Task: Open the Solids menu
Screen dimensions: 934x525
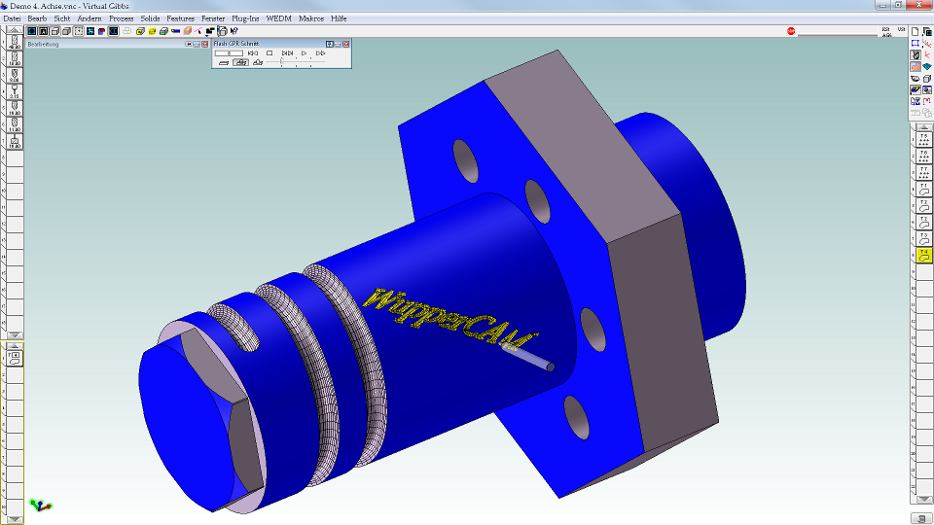Action: [150, 18]
